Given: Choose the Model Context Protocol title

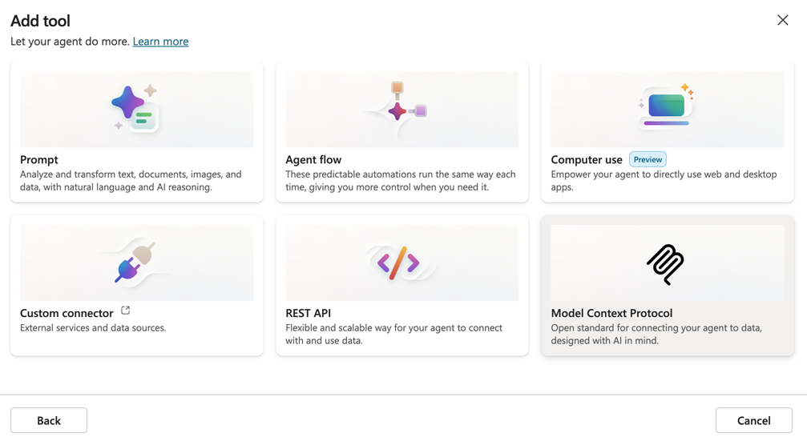Looking at the screenshot, I should coord(611,313).
